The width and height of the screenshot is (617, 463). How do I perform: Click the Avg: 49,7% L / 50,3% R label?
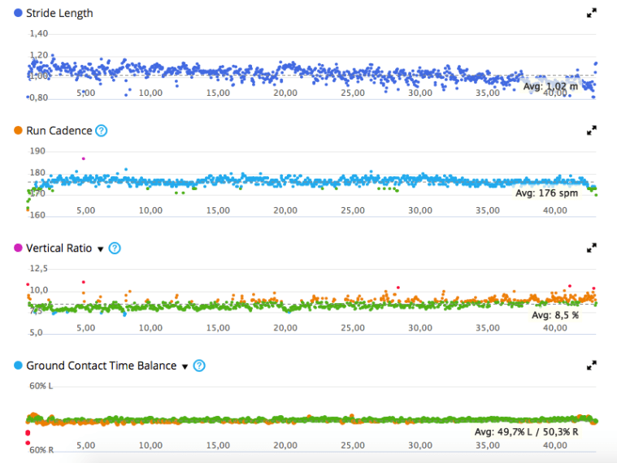click(526, 432)
